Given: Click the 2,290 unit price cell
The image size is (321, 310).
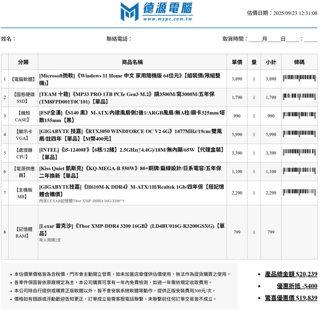Looking at the screenshot, I should click(x=237, y=193).
